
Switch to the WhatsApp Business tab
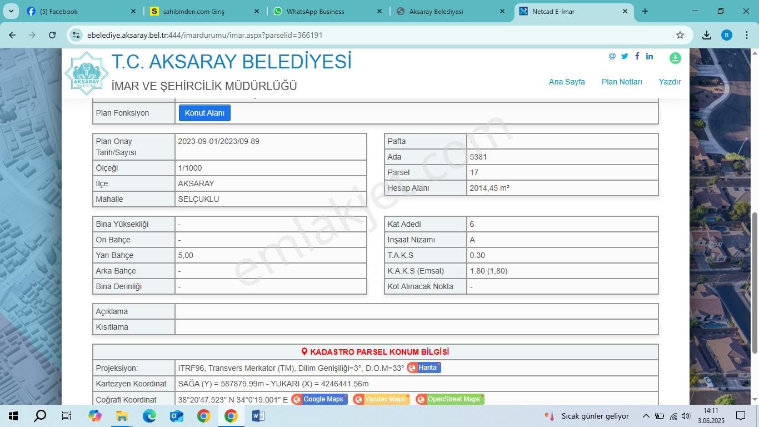(x=315, y=11)
